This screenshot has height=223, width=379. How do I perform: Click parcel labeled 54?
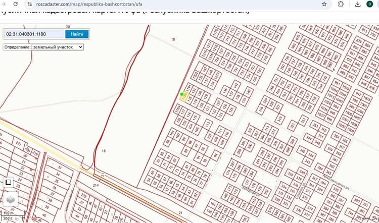pyautogui.click(x=148, y=180)
